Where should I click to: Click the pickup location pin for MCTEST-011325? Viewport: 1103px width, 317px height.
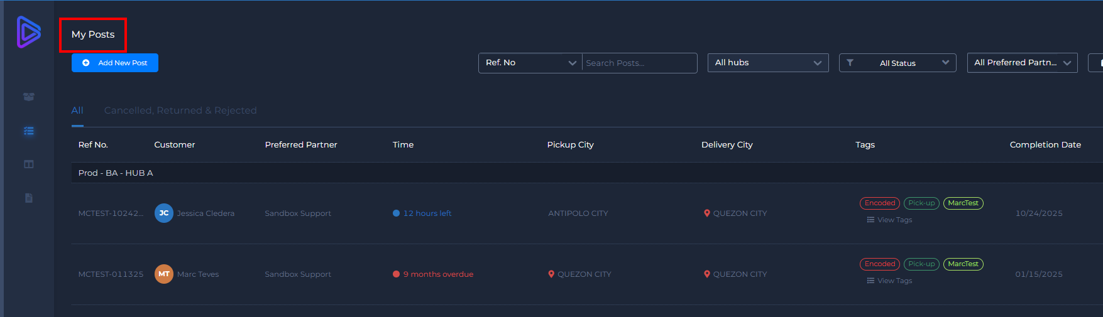(551, 274)
